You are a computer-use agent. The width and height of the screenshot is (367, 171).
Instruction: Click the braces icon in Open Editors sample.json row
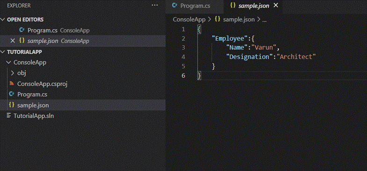tap(22, 40)
